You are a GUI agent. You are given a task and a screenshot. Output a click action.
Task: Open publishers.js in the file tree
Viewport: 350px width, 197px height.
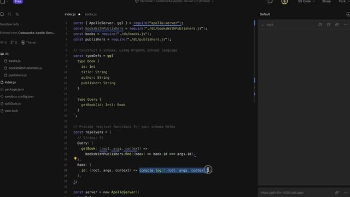tap(17, 76)
